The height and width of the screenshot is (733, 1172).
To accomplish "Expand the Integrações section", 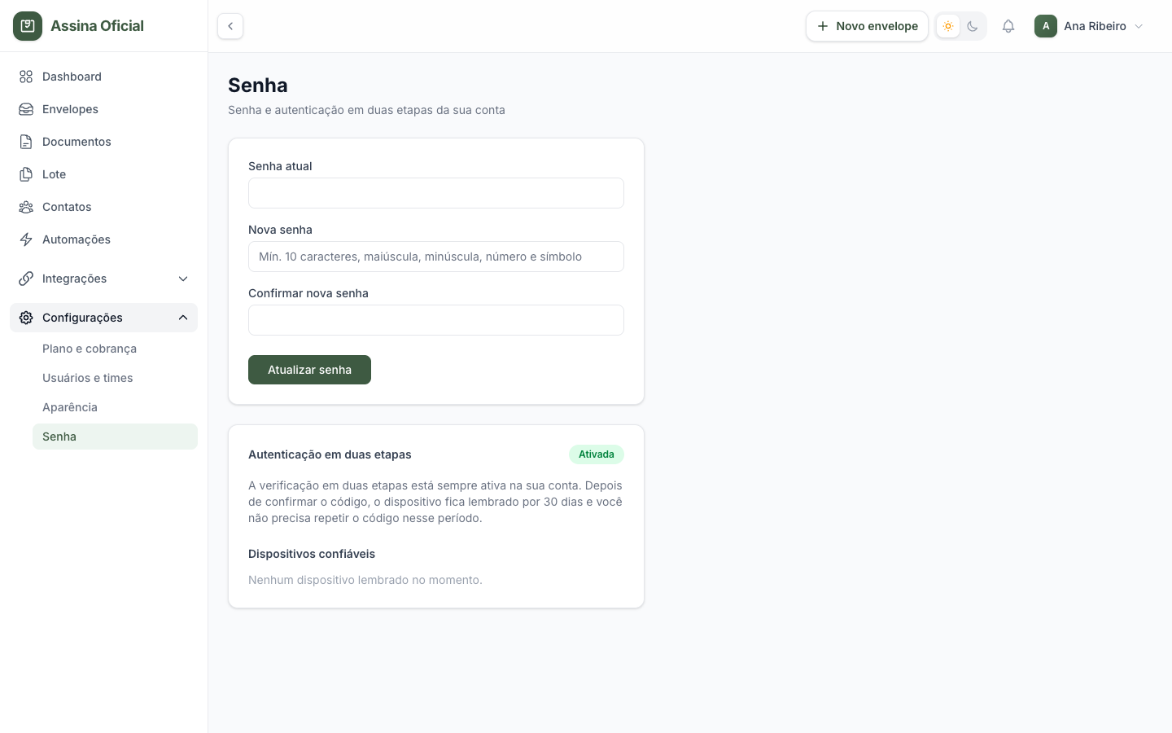I will (103, 279).
